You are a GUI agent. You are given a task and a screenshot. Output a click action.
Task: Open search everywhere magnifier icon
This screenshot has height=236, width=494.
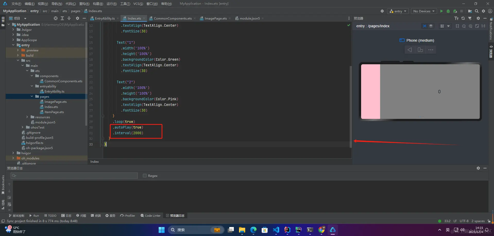[477, 11]
